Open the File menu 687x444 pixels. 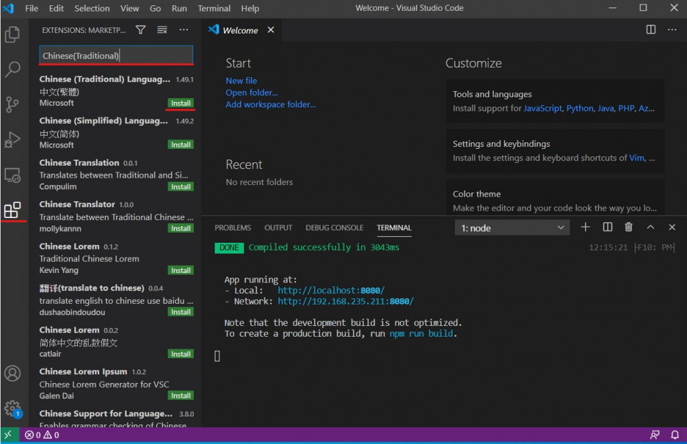(32, 8)
